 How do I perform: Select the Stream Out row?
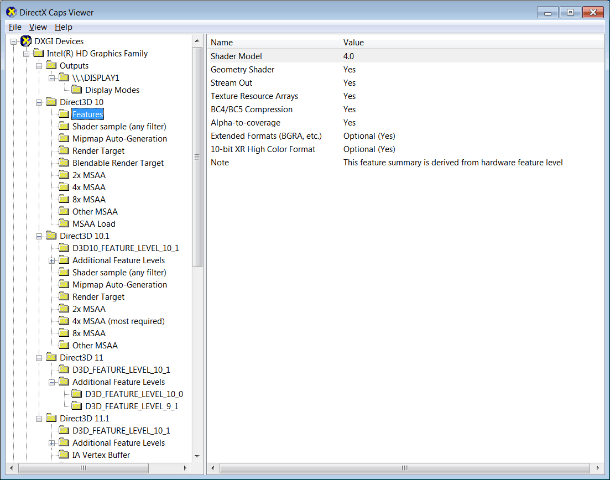(x=406, y=82)
